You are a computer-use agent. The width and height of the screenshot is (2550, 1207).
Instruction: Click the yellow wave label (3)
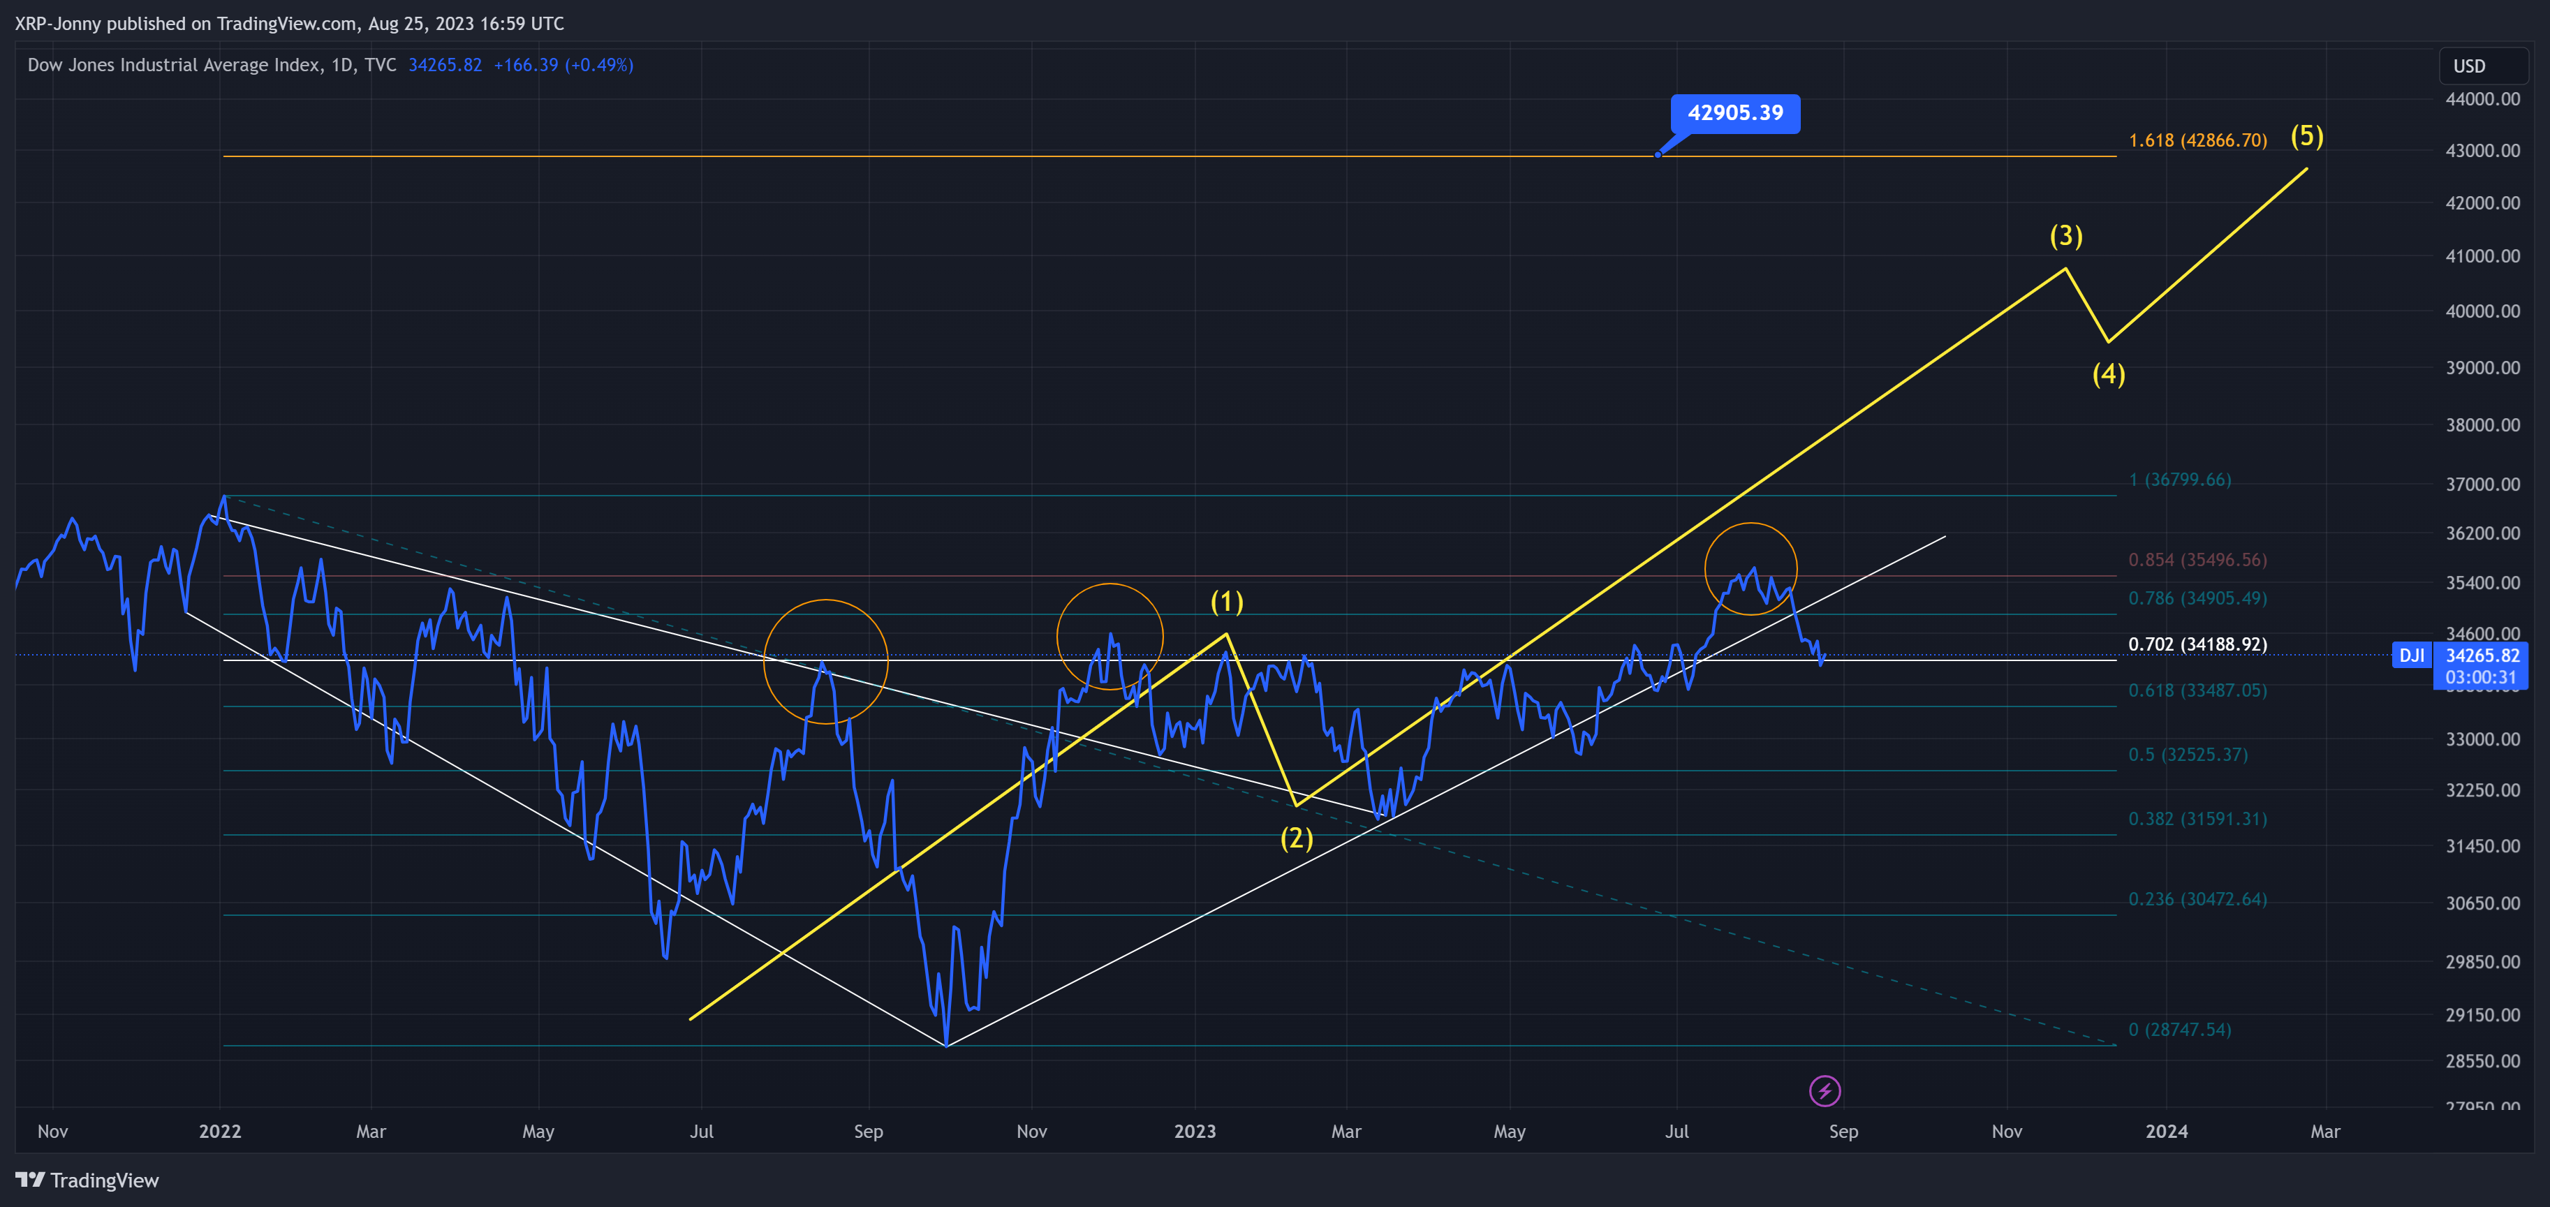[2065, 235]
